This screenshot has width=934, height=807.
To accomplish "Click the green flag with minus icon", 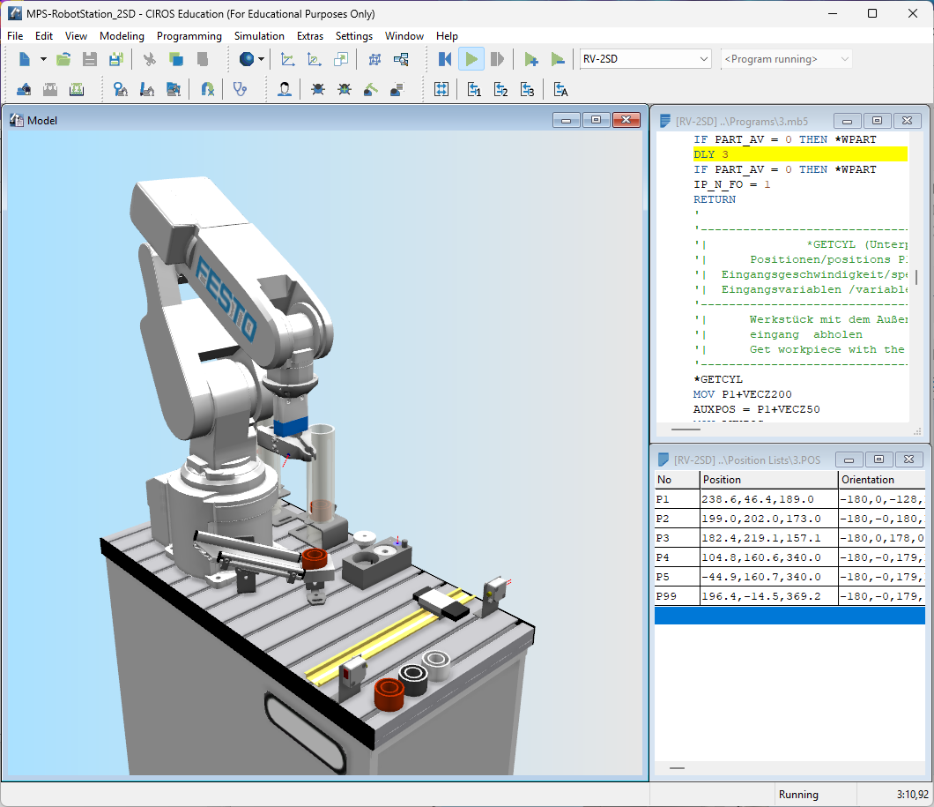I will [x=558, y=59].
